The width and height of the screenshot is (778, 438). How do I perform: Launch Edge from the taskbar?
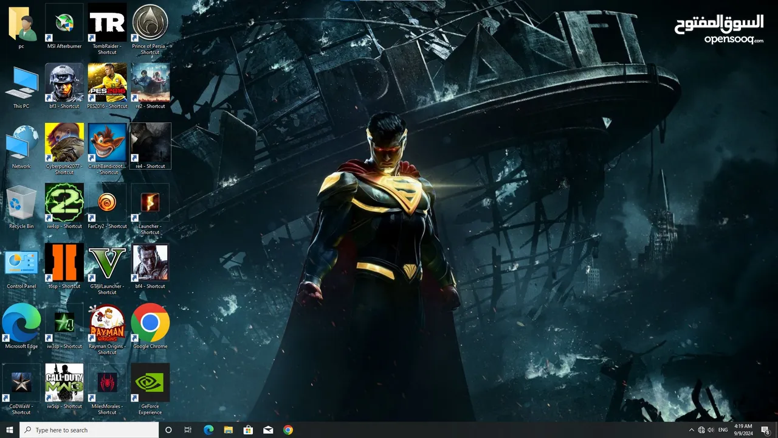tap(208, 430)
